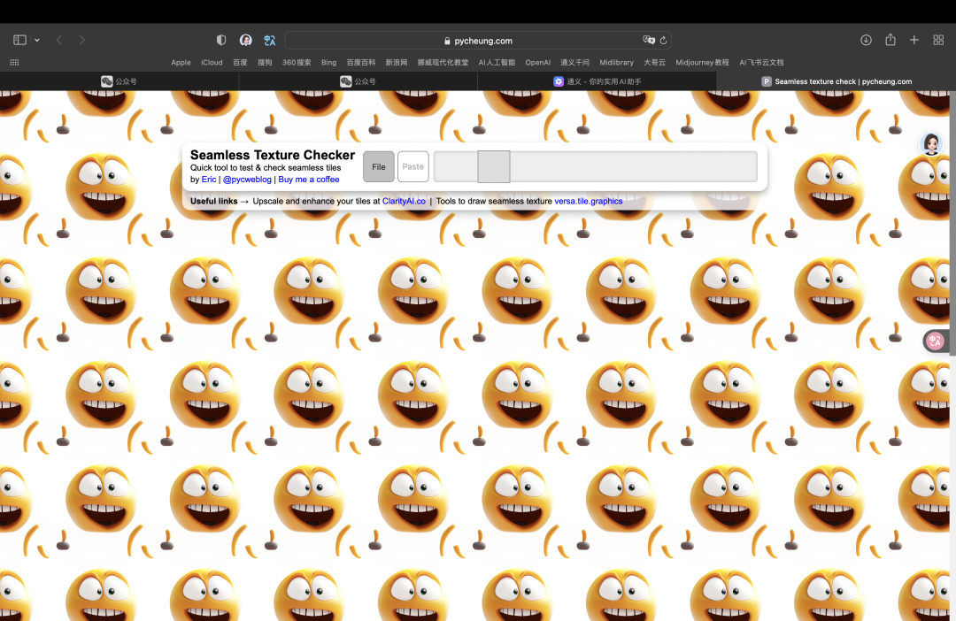Open the Safari downloads icon
Viewport: 956px width, 621px height.
pos(866,40)
